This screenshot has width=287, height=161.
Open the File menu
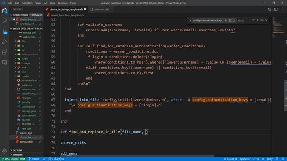point(10,3)
